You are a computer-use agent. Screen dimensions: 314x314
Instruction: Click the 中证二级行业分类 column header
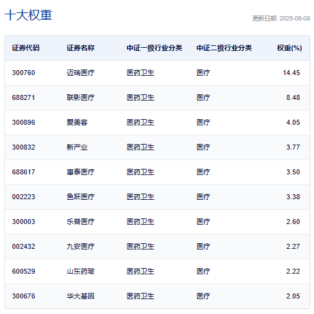[224, 48]
